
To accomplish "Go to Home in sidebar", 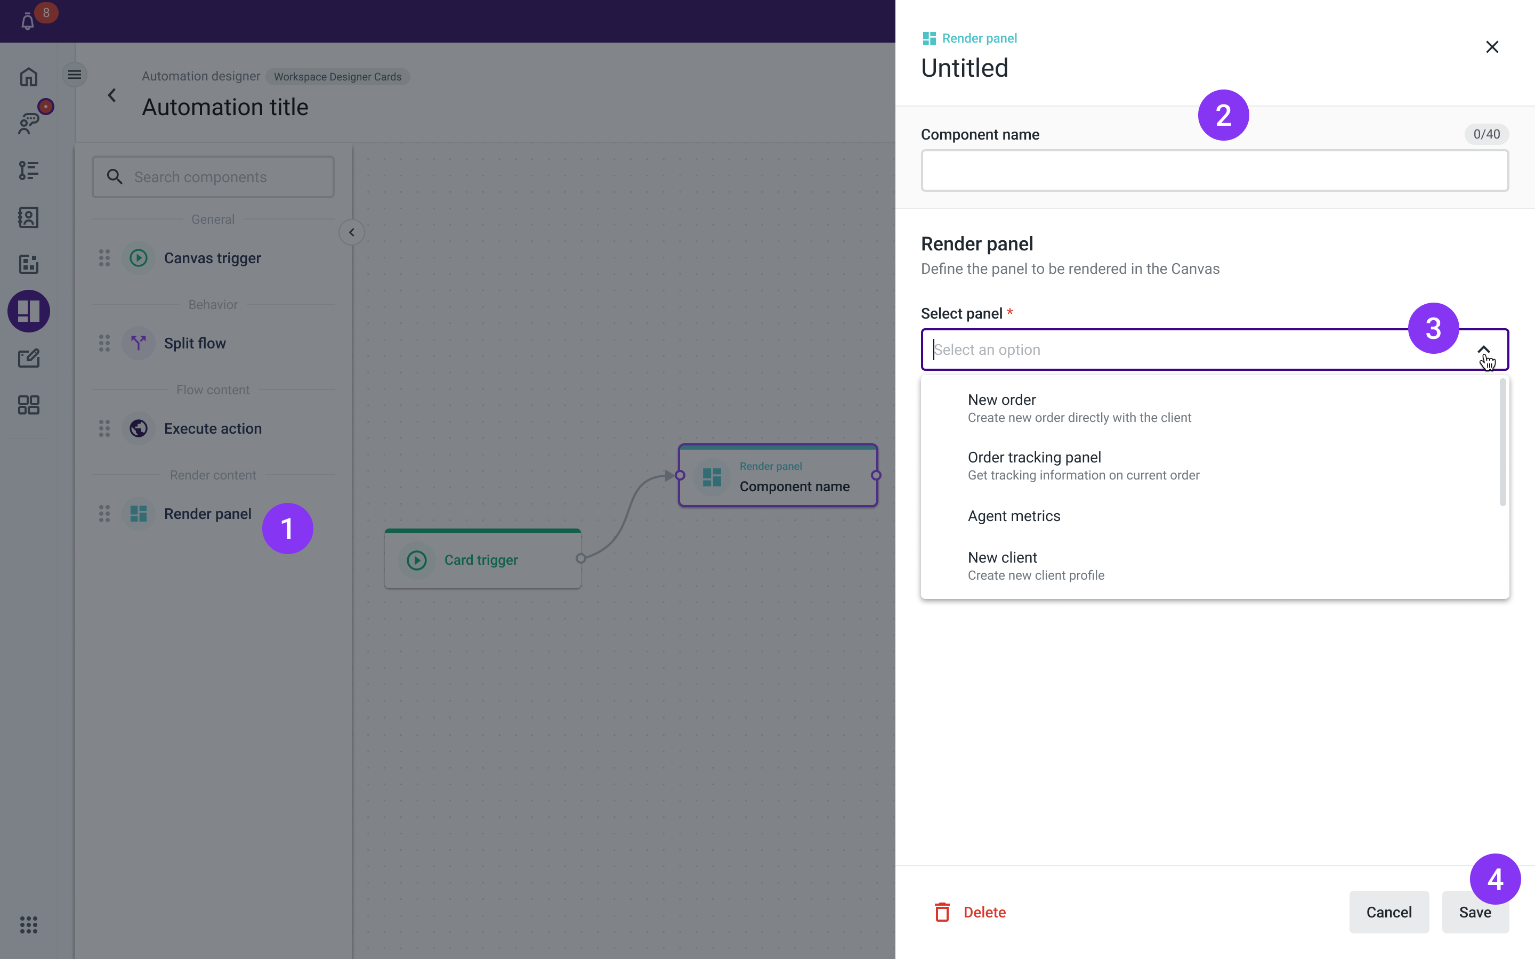I will coord(29,77).
